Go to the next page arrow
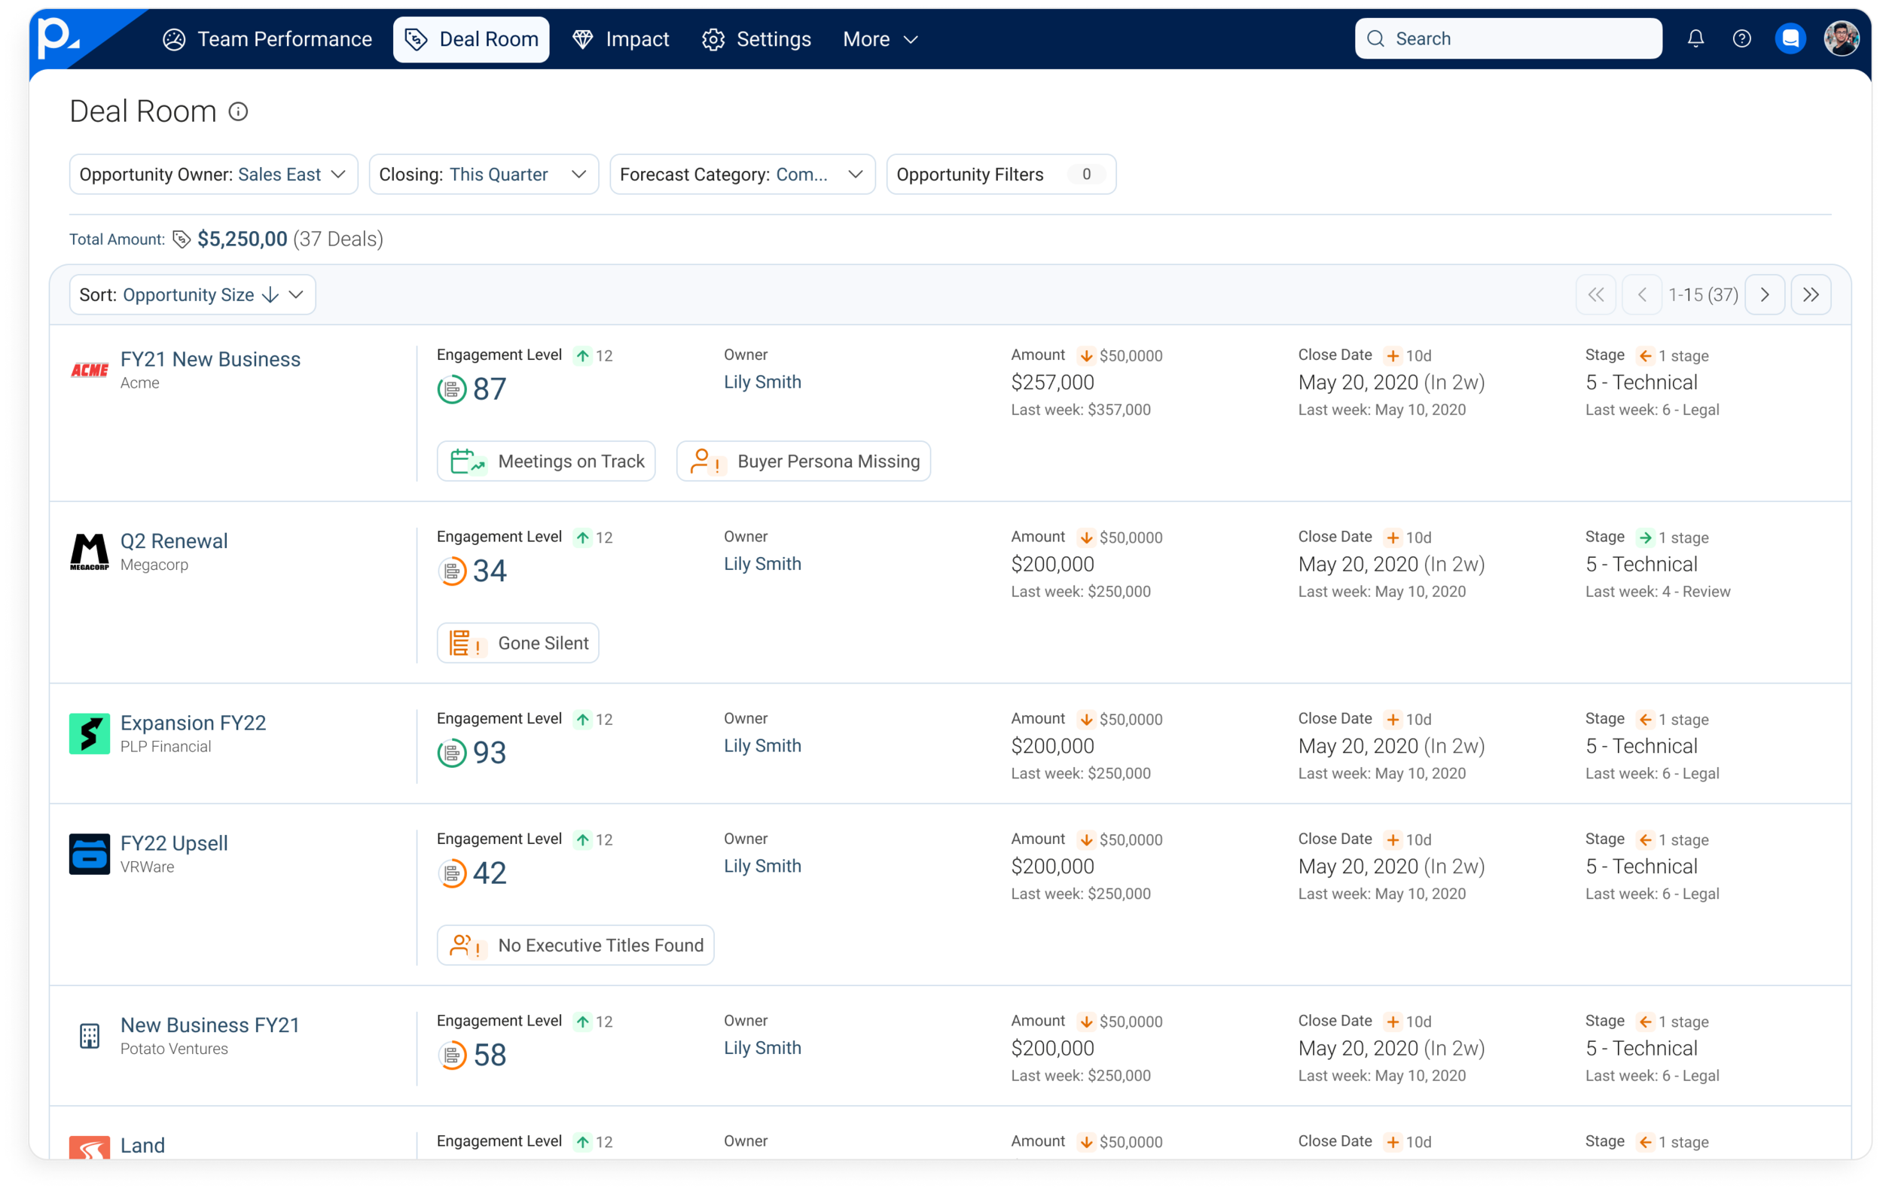Screen dimensions: 1883x1191 [1764, 294]
